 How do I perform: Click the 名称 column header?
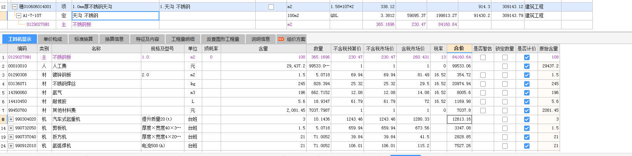click(96, 49)
